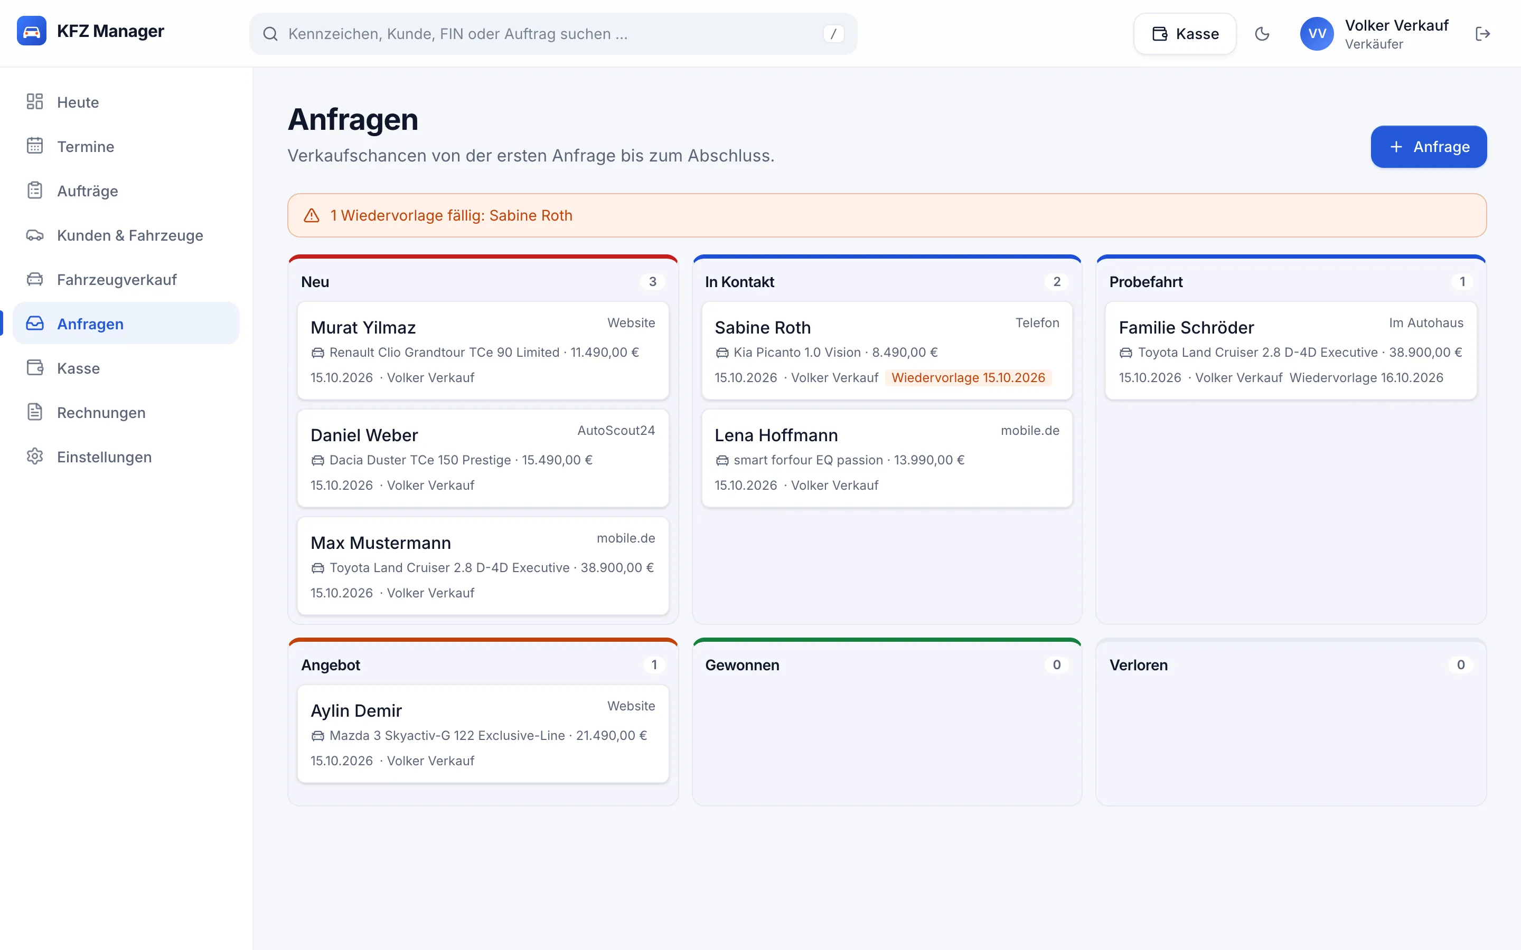Image resolution: width=1521 pixels, height=950 pixels.
Task: Click the search magnifier icon
Action: [270, 34]
